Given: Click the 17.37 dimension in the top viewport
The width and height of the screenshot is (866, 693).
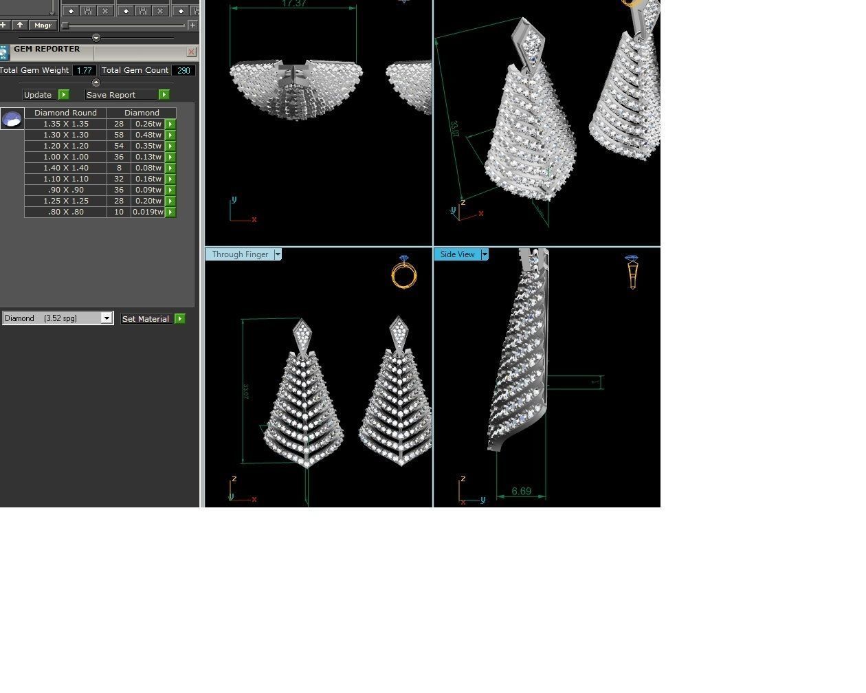Looking at the screenshot, I should click(x=293, y=3).
